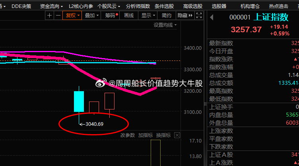Click 下跌家数 row label
This screenshot has width=299, height=166.
221,147
